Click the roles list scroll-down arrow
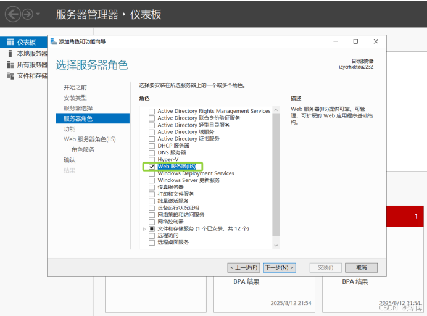 point(276,245)
